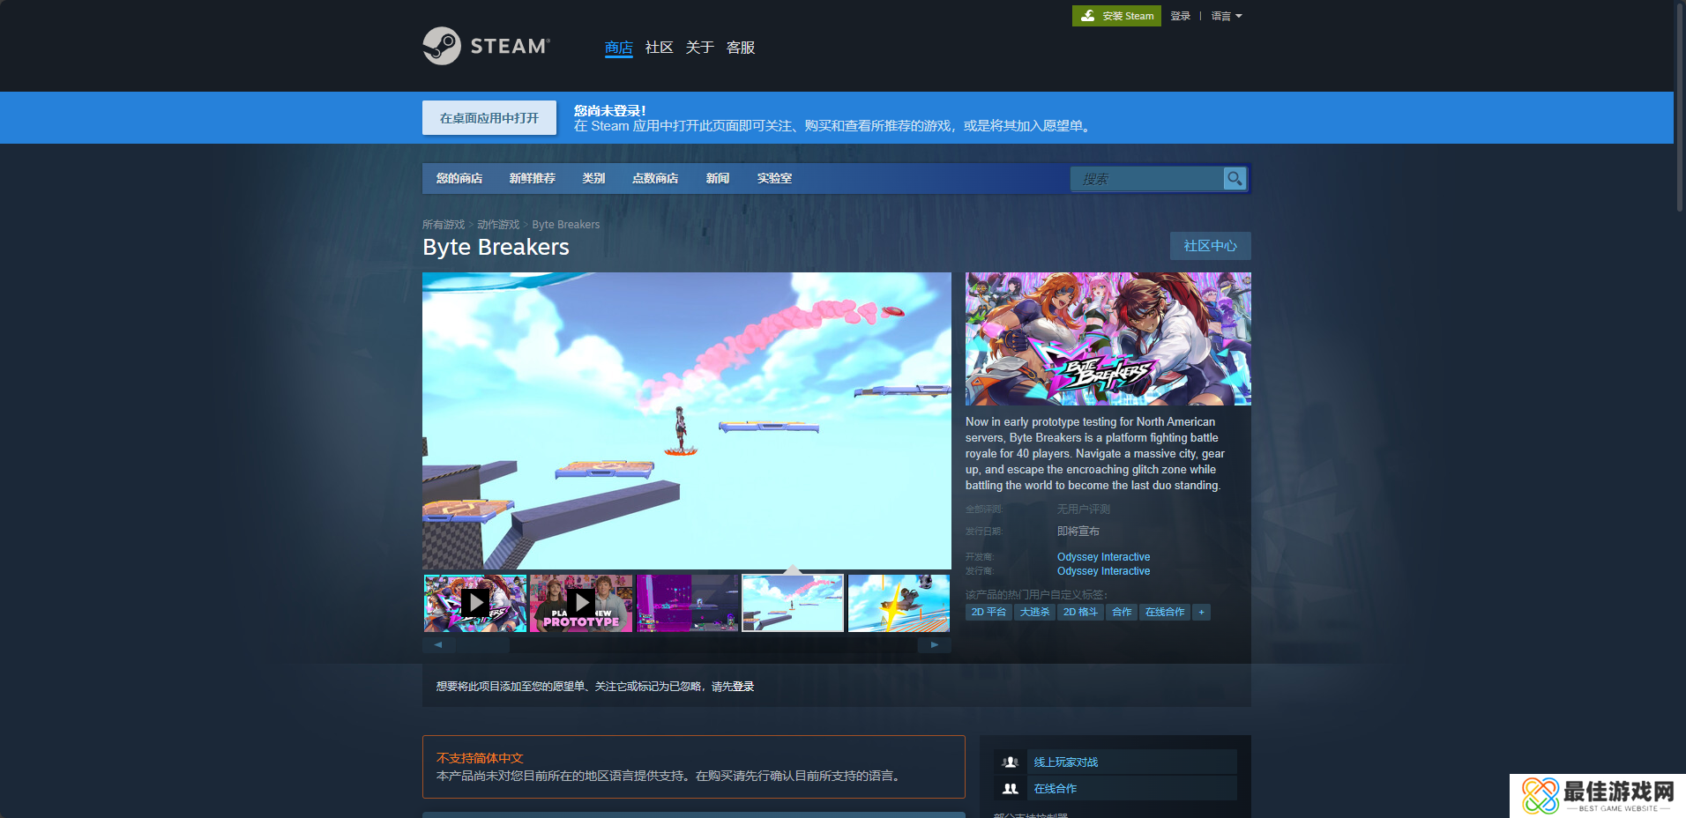
Task: Play the first trailer video thumbnail
Action: pos(475,603)
